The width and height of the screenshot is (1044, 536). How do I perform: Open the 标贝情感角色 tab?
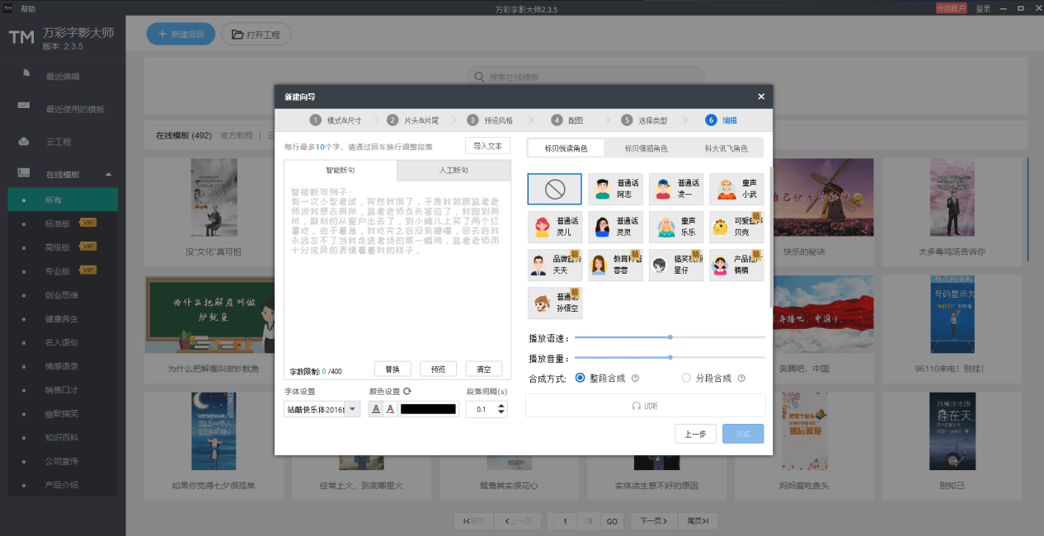point(646,148)
